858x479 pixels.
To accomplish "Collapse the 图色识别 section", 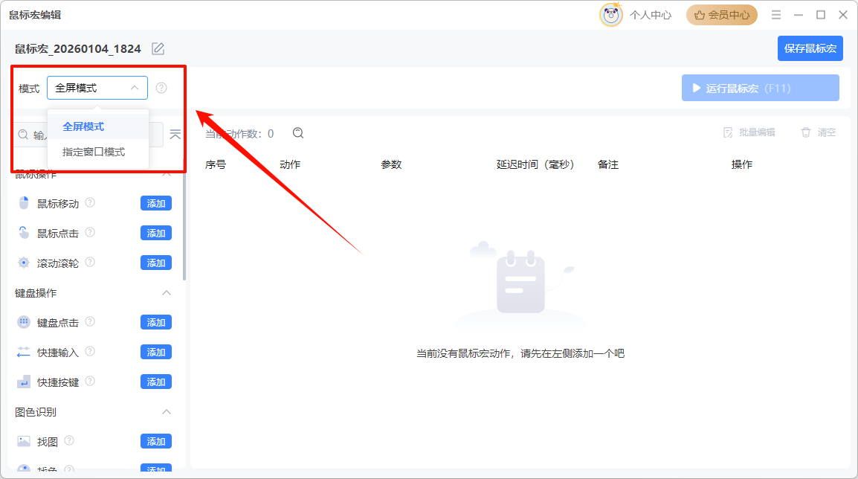I will pyautogui.click(x=167, y=411).
